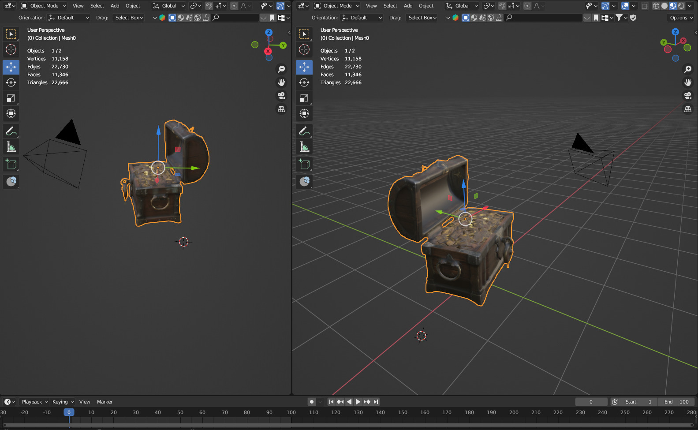
Task: Open timeline Marker menu
Action: [105, 402]
